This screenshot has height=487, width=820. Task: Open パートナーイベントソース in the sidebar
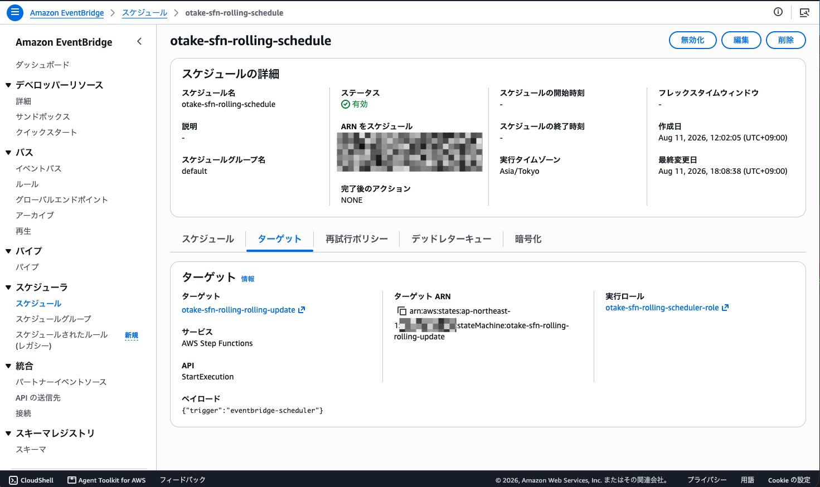61,382
